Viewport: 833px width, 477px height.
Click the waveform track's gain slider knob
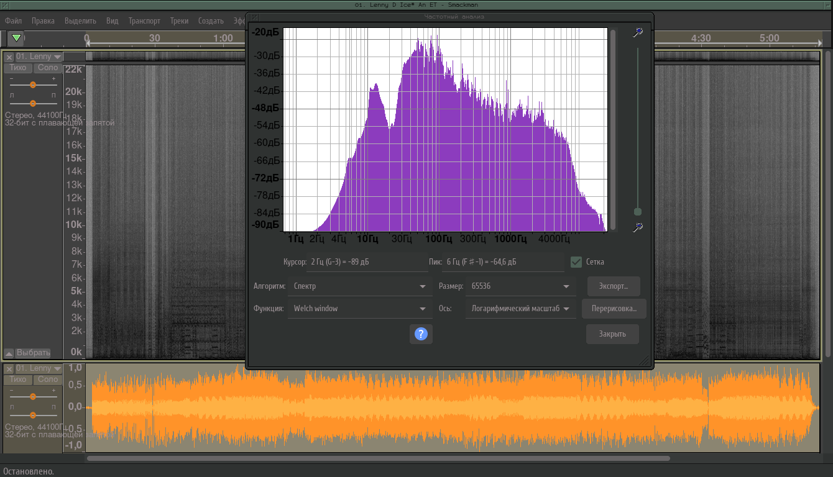(33, 396)
